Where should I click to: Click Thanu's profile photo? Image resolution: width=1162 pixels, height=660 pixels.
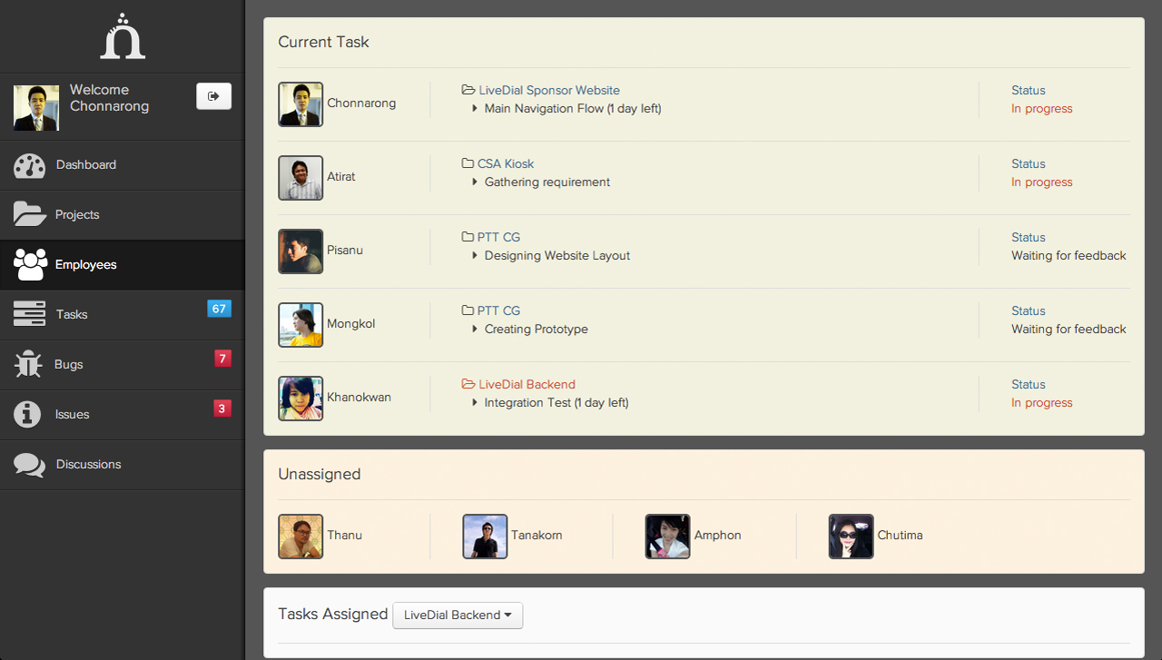[x=300, y=537]
